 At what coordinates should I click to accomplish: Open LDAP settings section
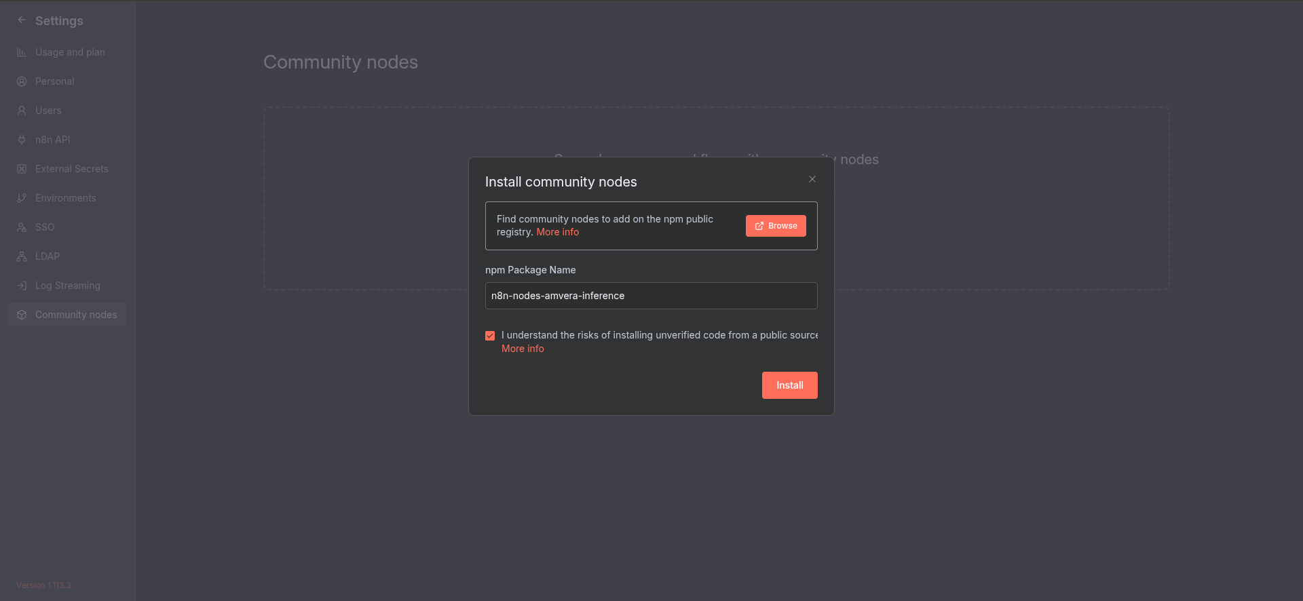point(48,256)
